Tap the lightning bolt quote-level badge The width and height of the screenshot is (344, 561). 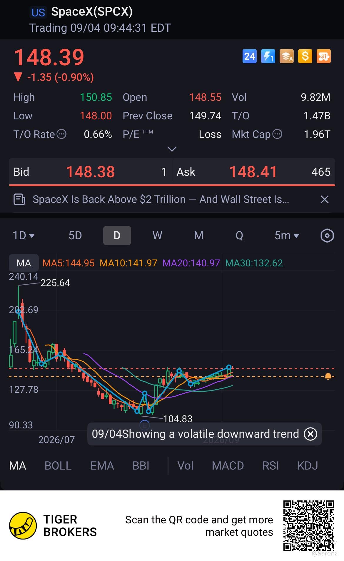point(268,56)
